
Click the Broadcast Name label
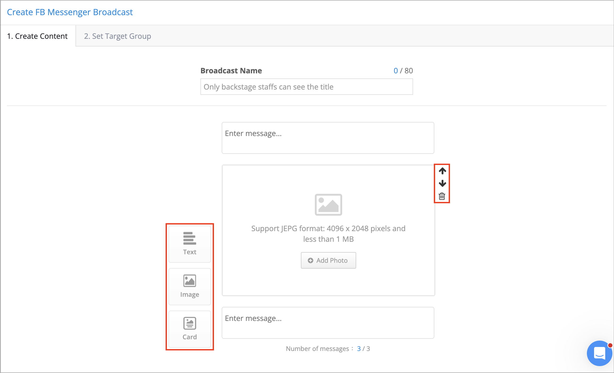coord(231,71)
